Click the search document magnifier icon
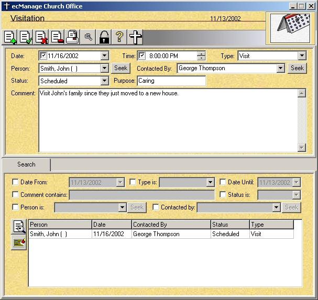Screen dimensions: 318x300 [x=19, y=226]
